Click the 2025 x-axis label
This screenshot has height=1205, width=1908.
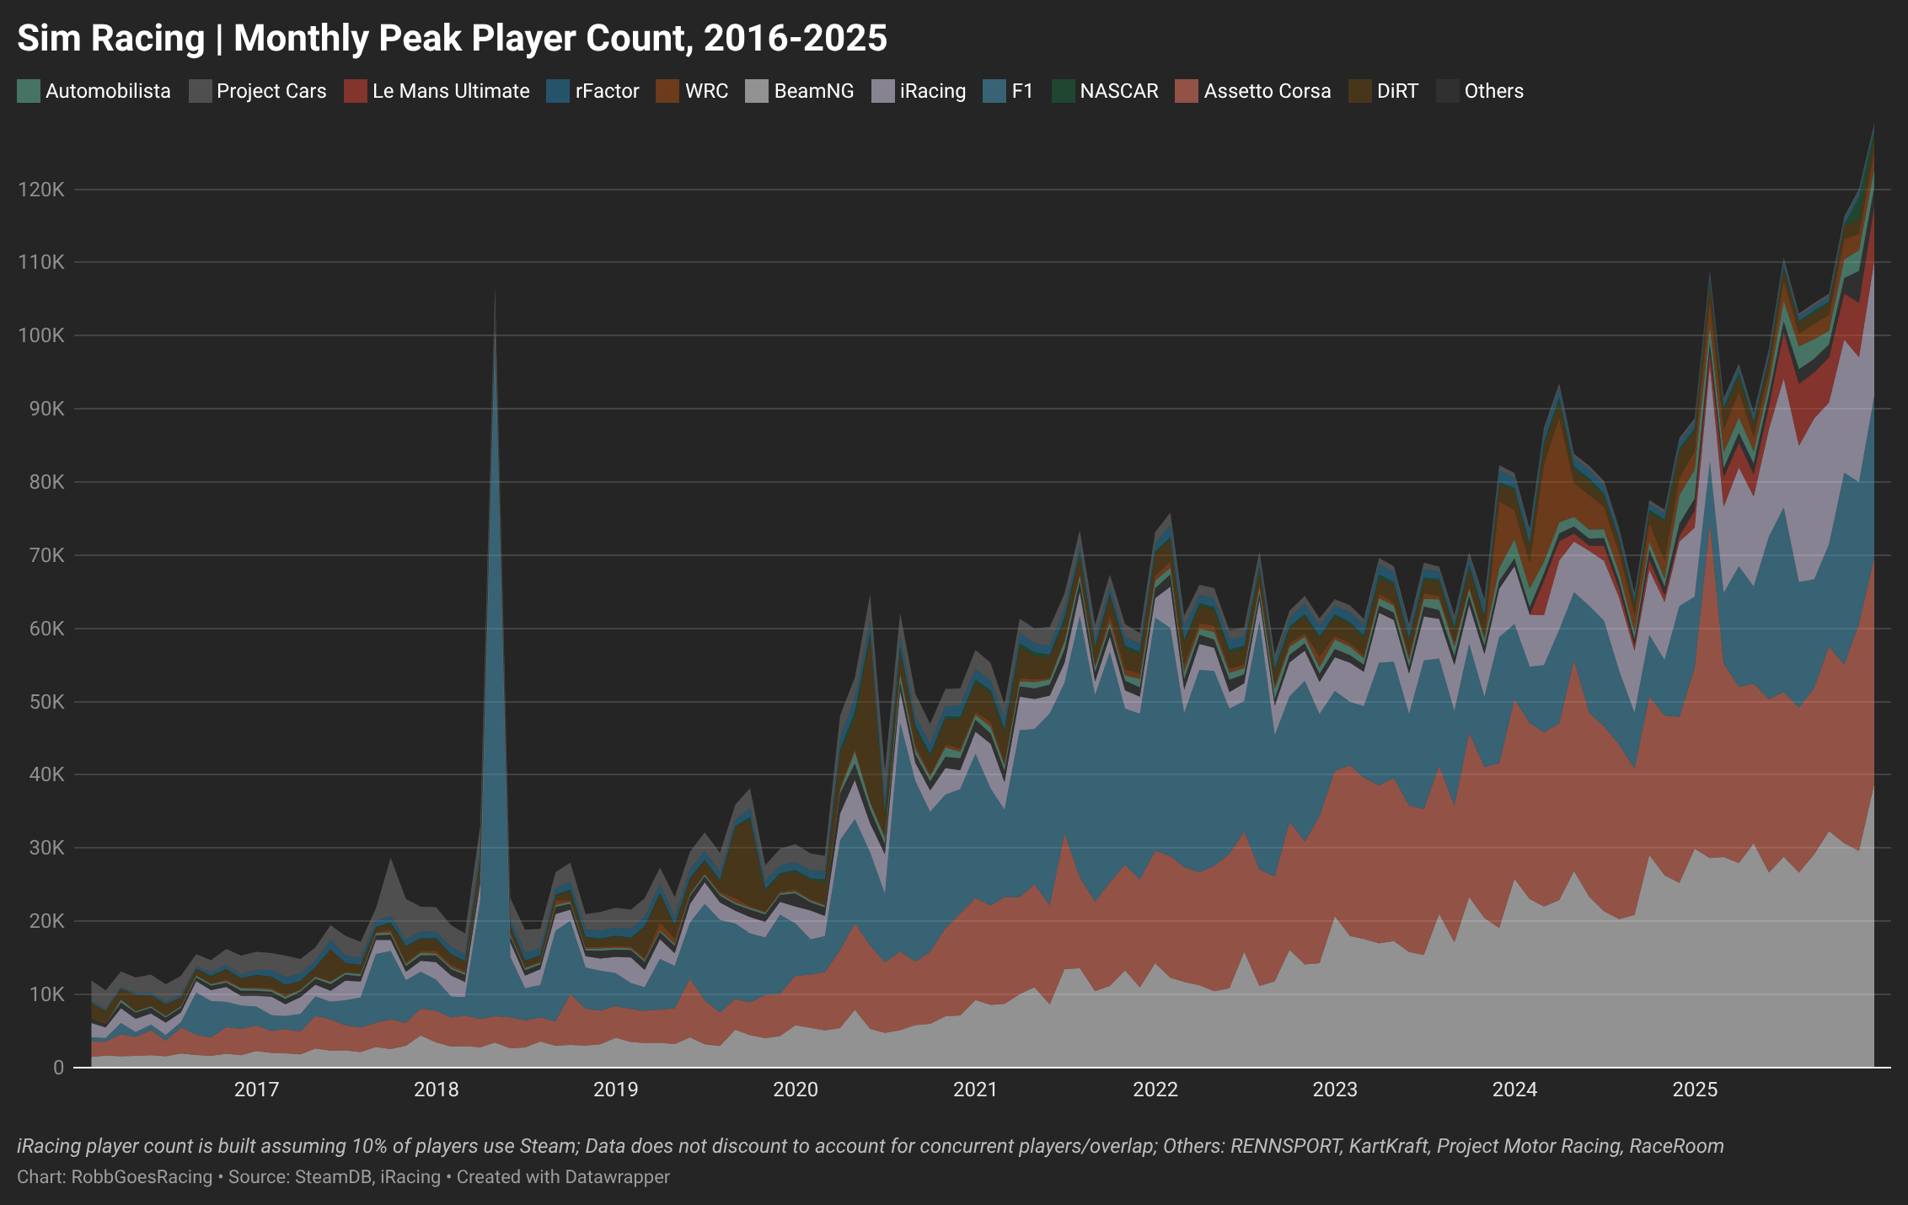tap(1695, 1090)
